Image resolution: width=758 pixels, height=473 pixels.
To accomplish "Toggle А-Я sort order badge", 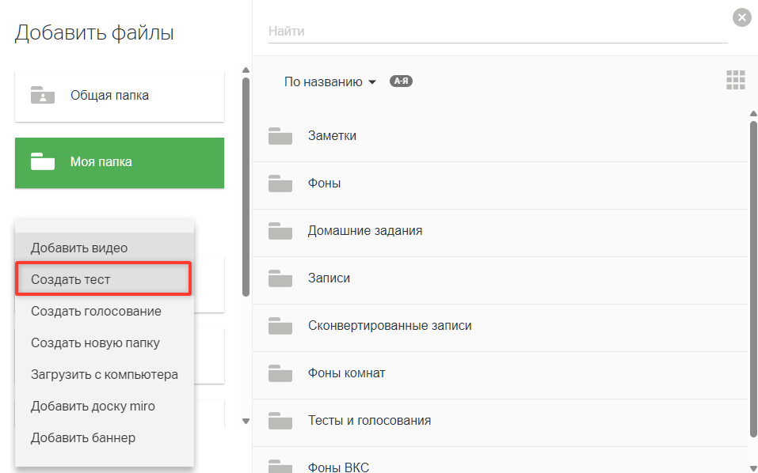I will pyautogui.click(x=401, y=81).
